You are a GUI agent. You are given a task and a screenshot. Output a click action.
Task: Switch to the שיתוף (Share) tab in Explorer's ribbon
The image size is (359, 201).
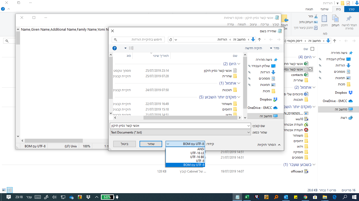325,9
